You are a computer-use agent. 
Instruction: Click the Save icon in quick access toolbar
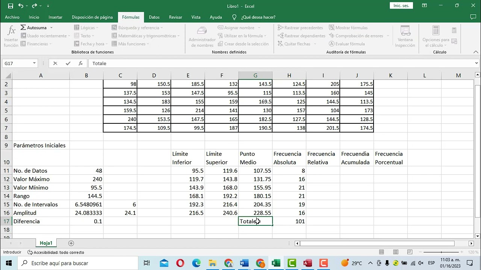(x=11, y=6)
